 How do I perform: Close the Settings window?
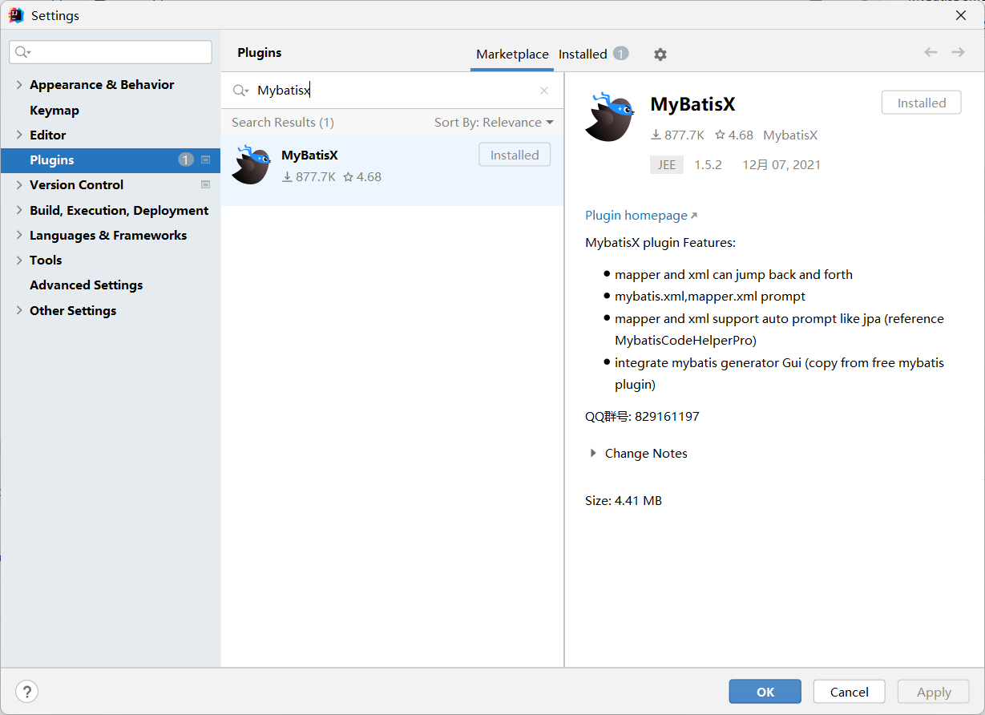pos(961,14)
